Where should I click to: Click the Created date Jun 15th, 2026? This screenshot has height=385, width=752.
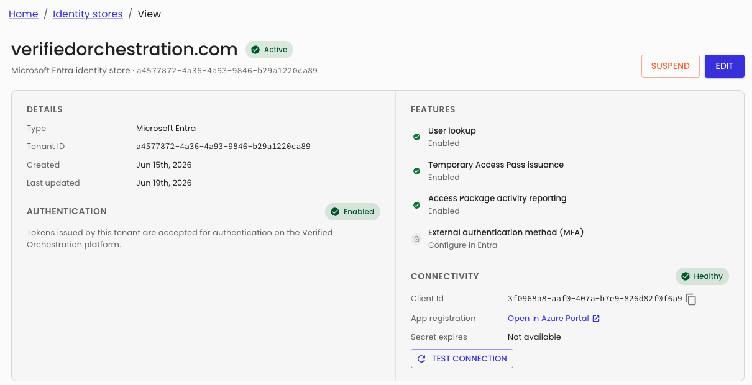[164, 165]
